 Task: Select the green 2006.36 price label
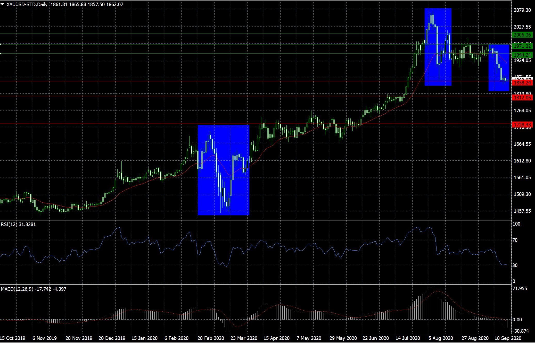click(x=522, y=35)
